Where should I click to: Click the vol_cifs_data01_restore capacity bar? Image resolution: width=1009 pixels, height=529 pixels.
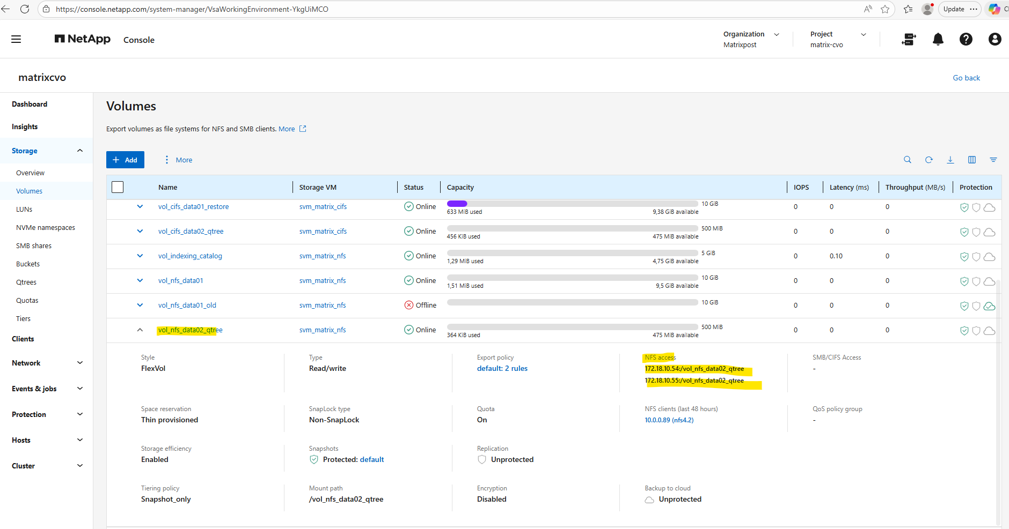tap(572, 204)
